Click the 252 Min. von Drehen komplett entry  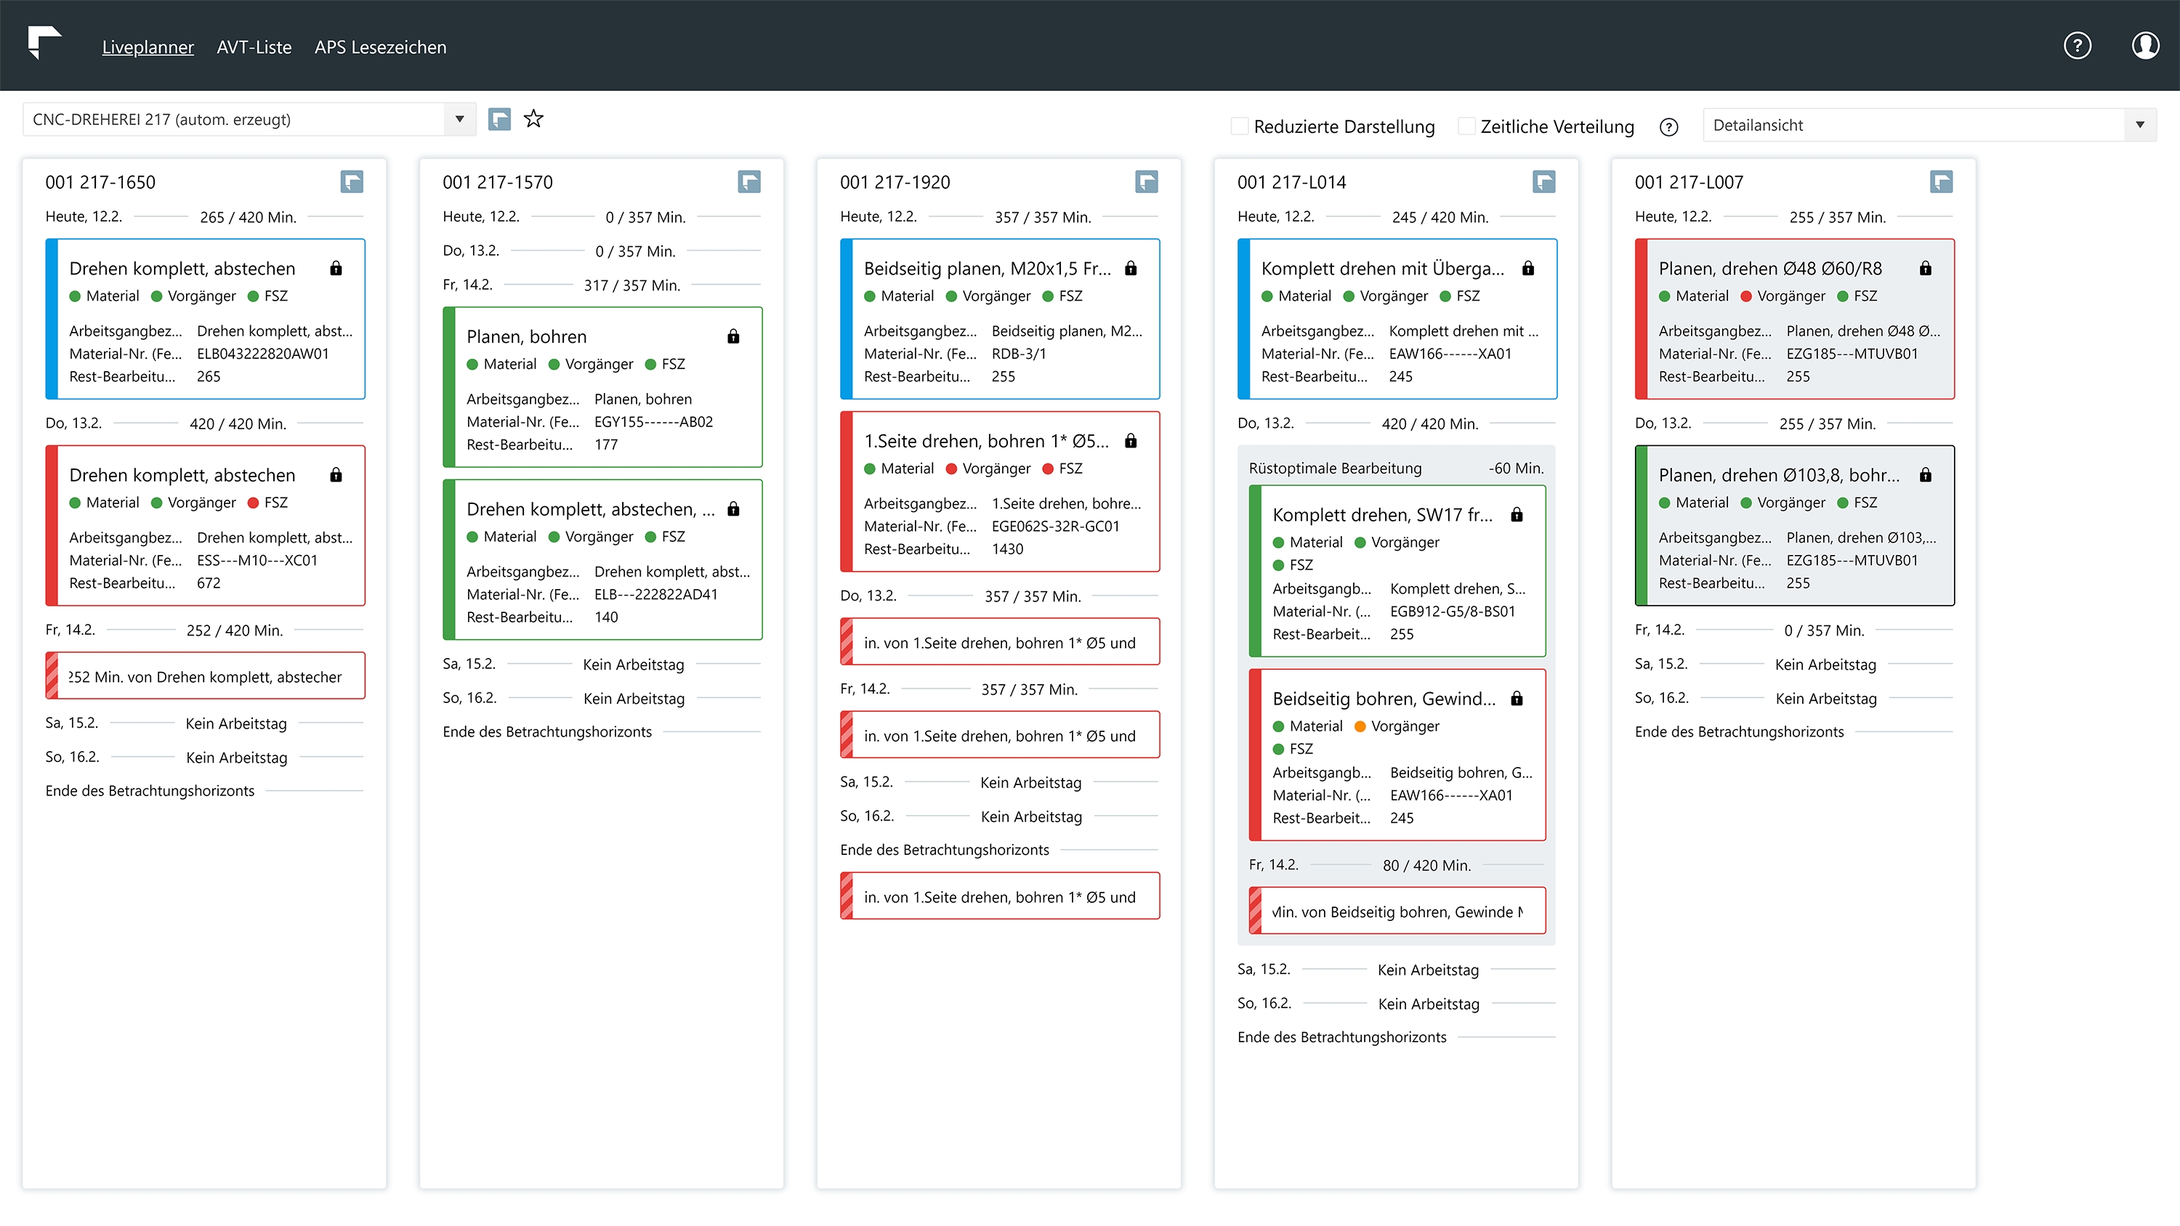click(x=205, y=676)
